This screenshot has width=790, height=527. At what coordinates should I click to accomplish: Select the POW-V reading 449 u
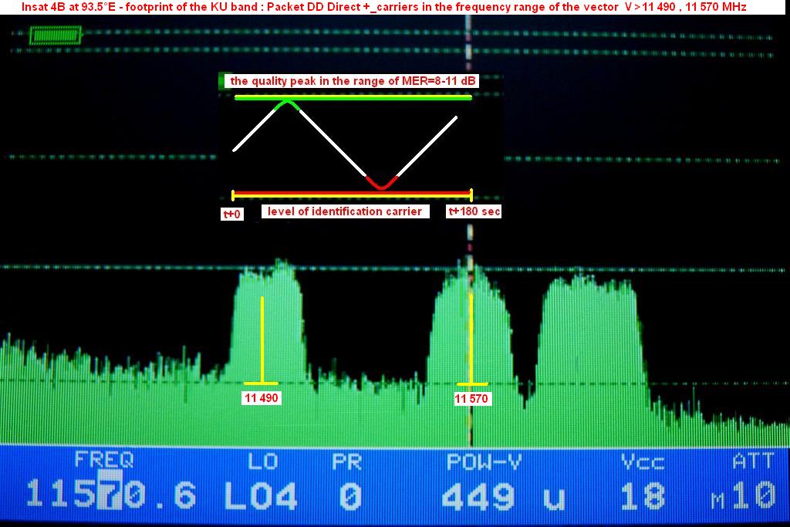503,495
